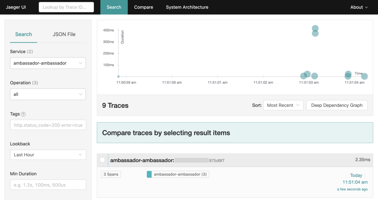Click the highest duration dot in scatter plot
This screenshot has height=200, width=378.
[315, 28]
